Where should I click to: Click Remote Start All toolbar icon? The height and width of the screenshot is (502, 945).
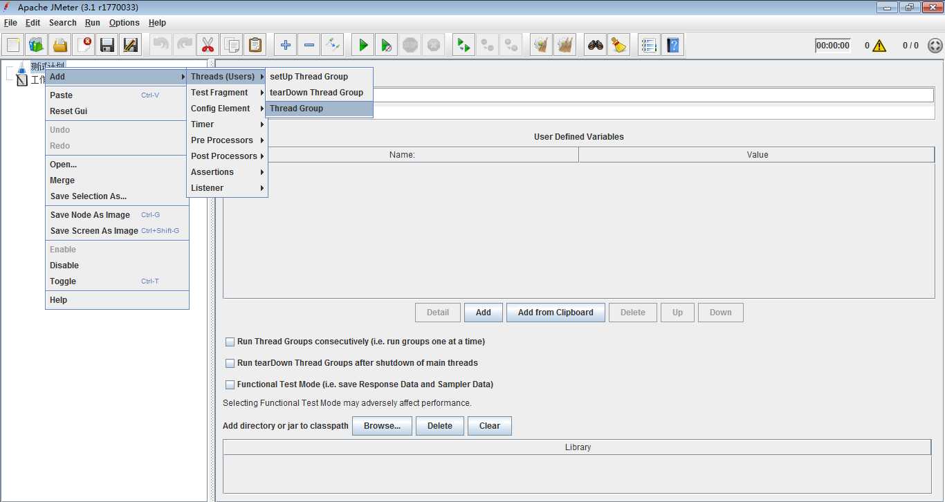(x=464, y=45)
